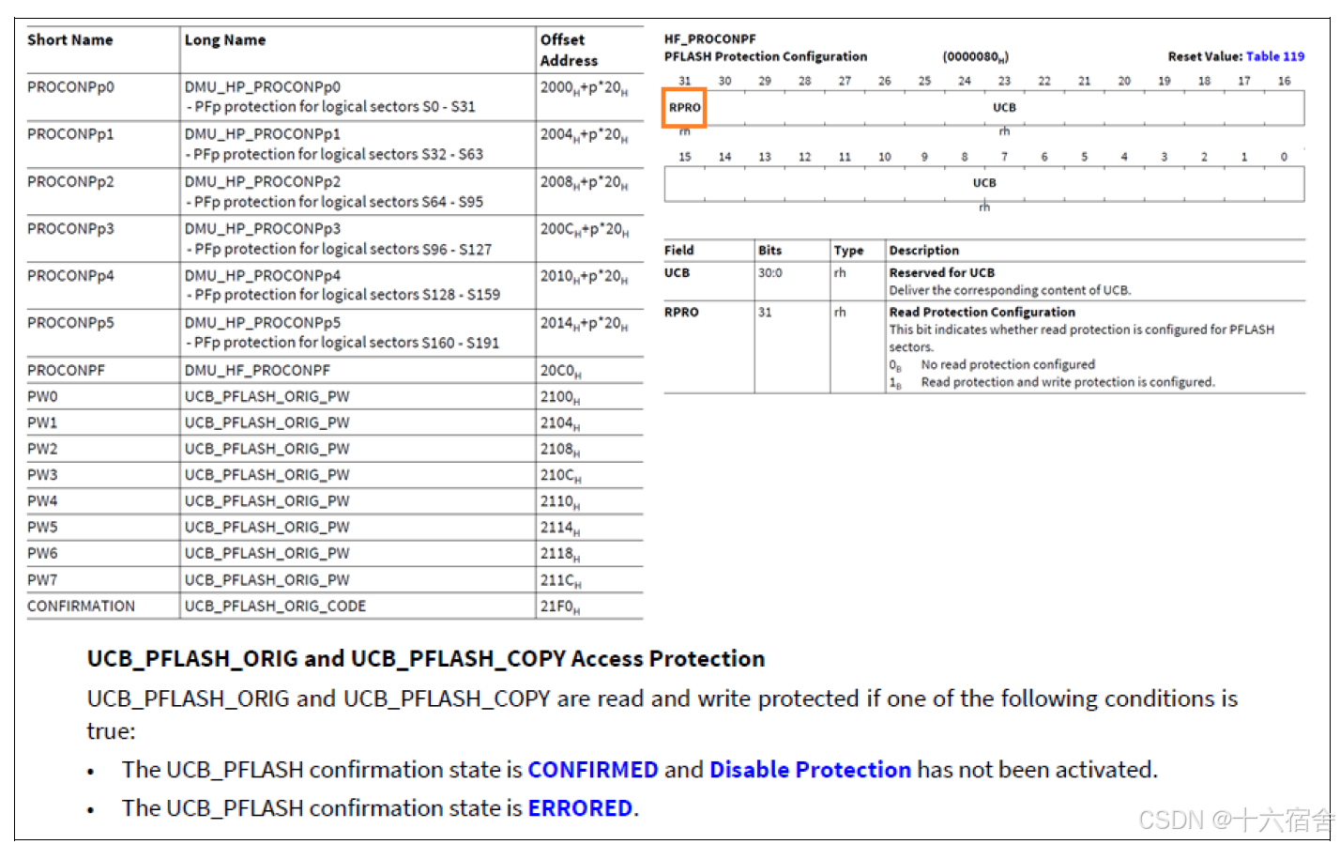The image size is (1340, 844).
Task: Click the '21F0H' offset address cell
Action: [x=561, y=607]
